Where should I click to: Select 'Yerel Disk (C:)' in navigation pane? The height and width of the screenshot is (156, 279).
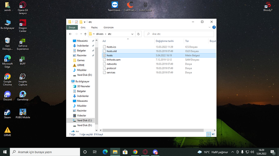coord(84,120)
